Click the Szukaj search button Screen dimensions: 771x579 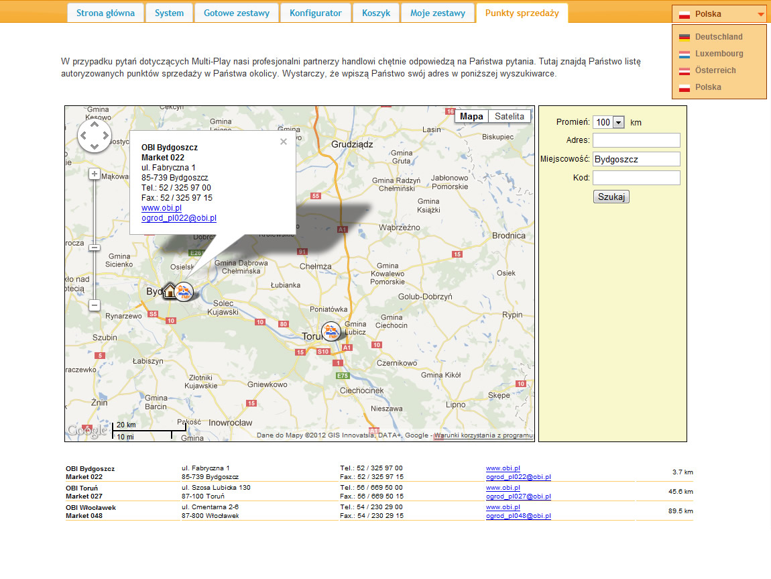(x=611, y=197)
